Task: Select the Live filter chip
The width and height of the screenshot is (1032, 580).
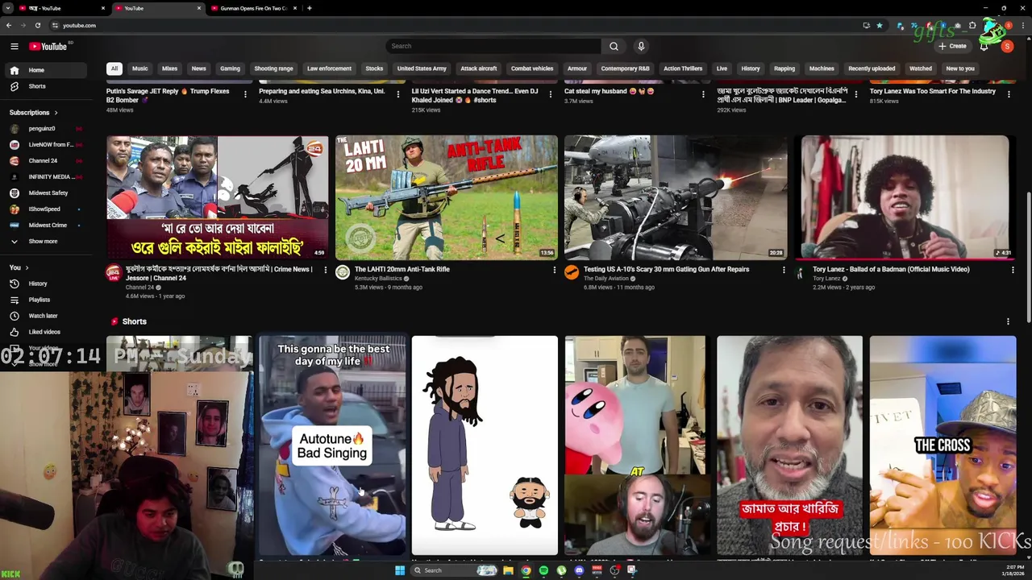Action: tap(722, 68)
